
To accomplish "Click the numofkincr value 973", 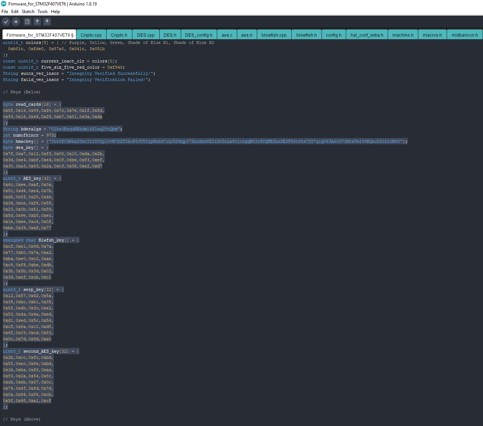I will [50, 135].
